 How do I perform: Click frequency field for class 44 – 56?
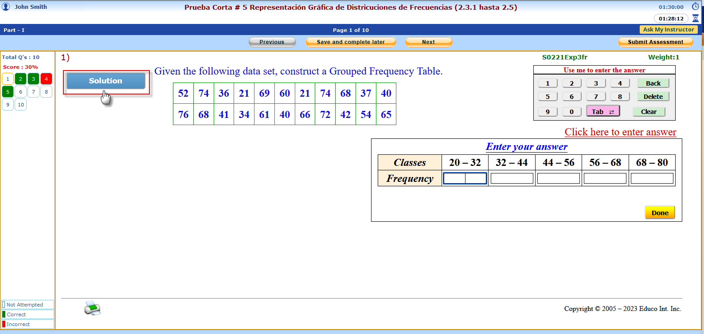[x=558, y=178]
